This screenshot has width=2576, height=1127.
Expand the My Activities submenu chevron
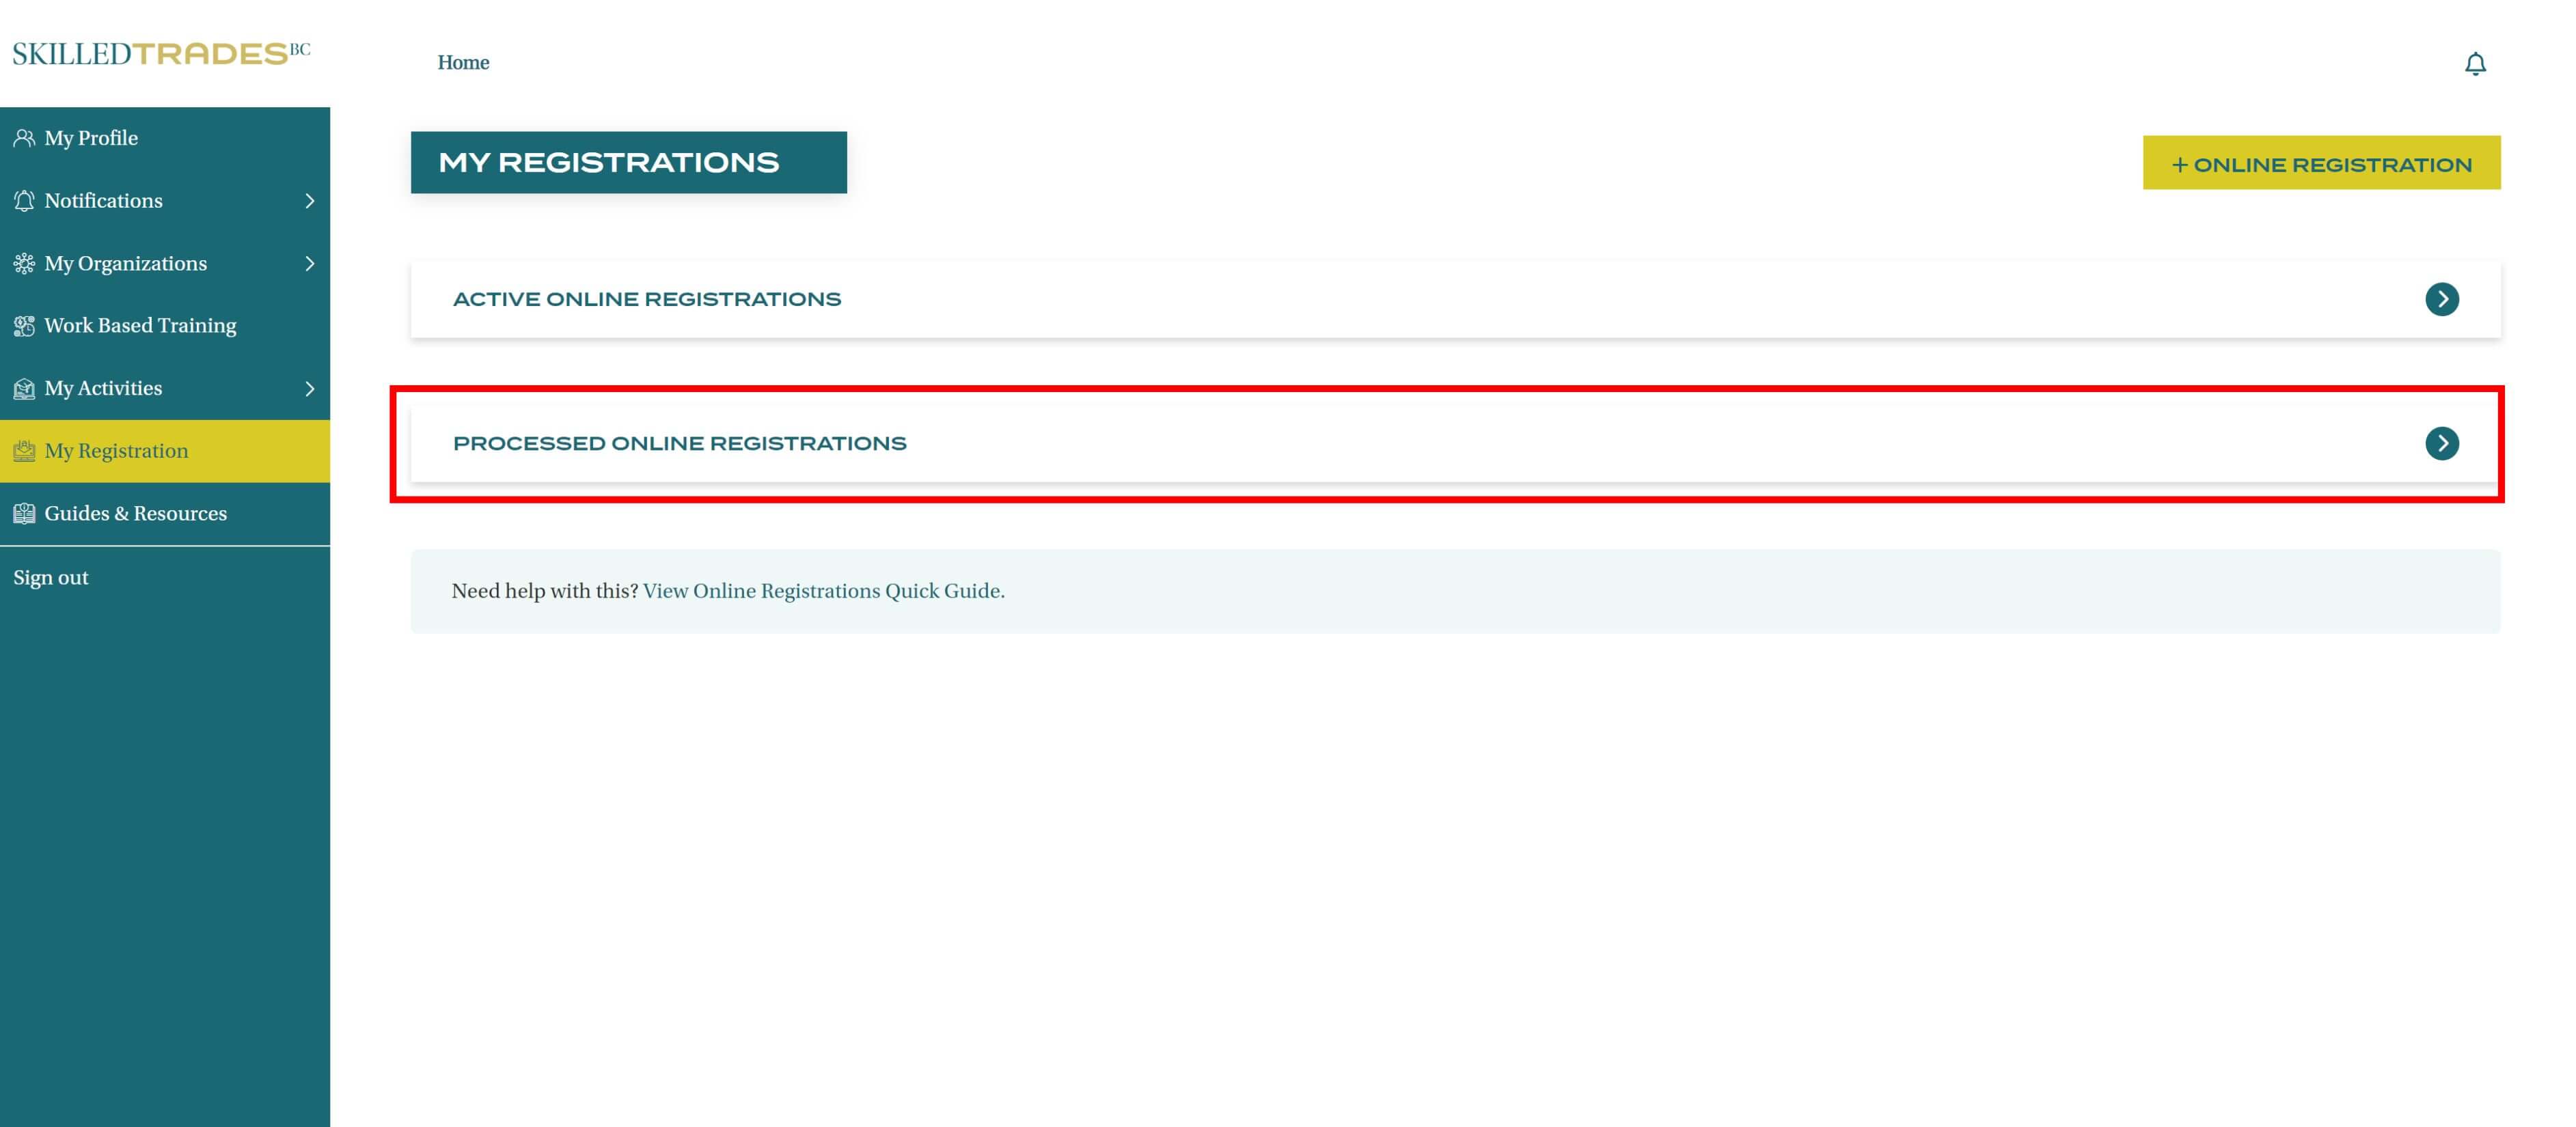pyautogui.click(x=309, y=389)
